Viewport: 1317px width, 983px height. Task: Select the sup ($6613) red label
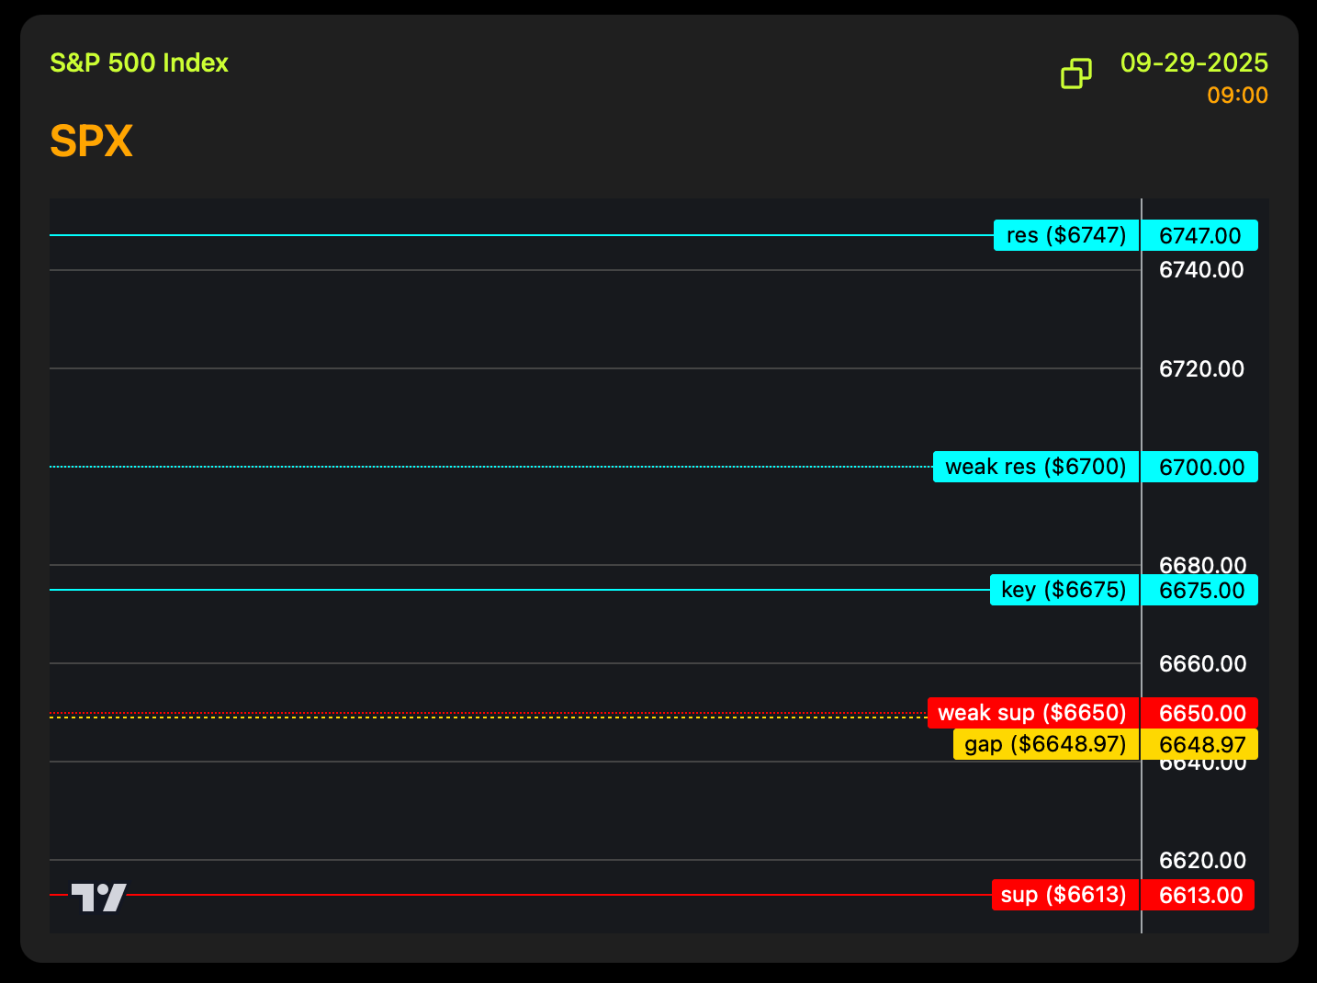[1064, 895]
